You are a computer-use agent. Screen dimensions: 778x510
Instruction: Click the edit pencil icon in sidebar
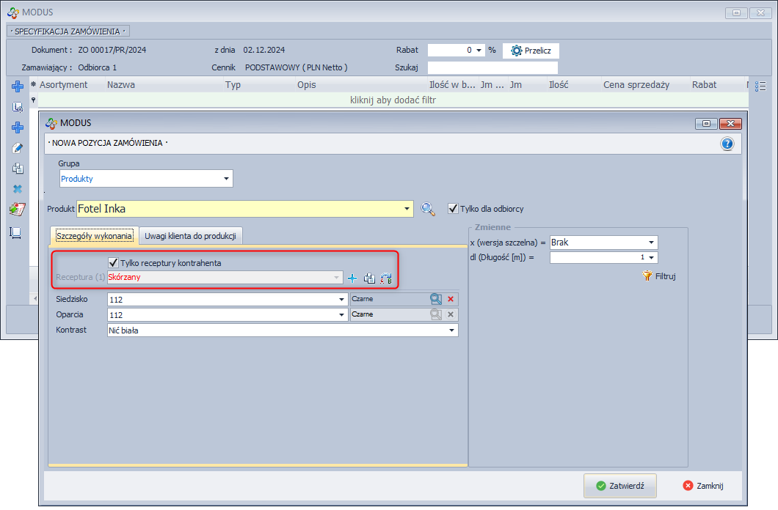click(17, 148)
